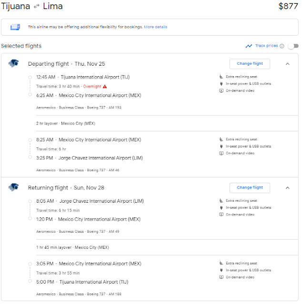The height and width of the screenshot is (304, 302).
Task: Click the Aeromexico logo on Departing flight
Action: (13, 63)
